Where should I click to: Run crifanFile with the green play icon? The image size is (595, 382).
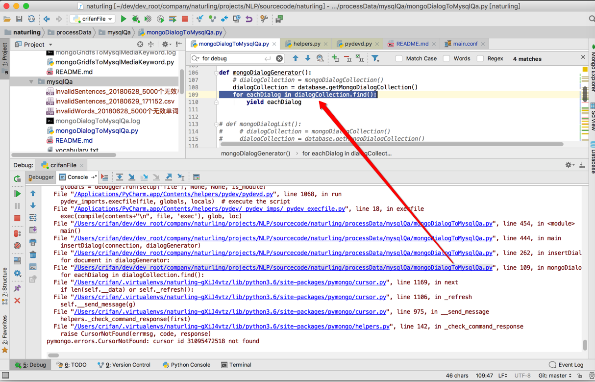pos(124,19)
